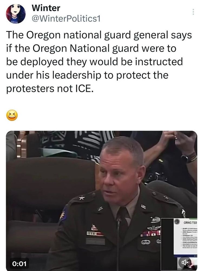
Task: Open Winter's profile avatar picture
Action: (x=16, y=14)
